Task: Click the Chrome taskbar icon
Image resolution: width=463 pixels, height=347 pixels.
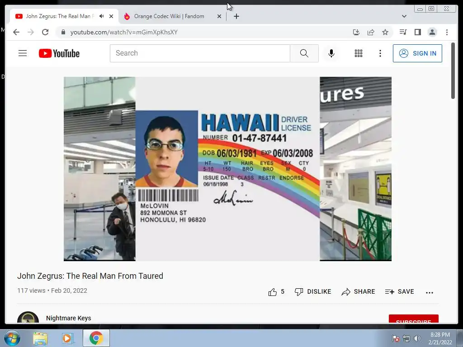Action: pos(96,338)
